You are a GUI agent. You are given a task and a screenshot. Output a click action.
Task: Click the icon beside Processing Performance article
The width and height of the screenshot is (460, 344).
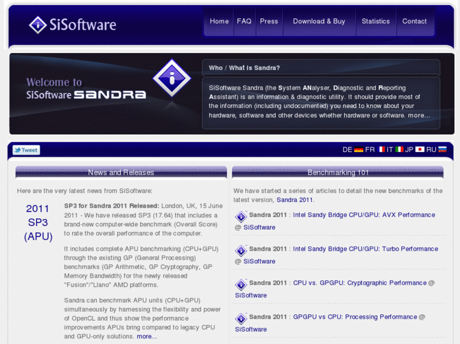[241, 319]
